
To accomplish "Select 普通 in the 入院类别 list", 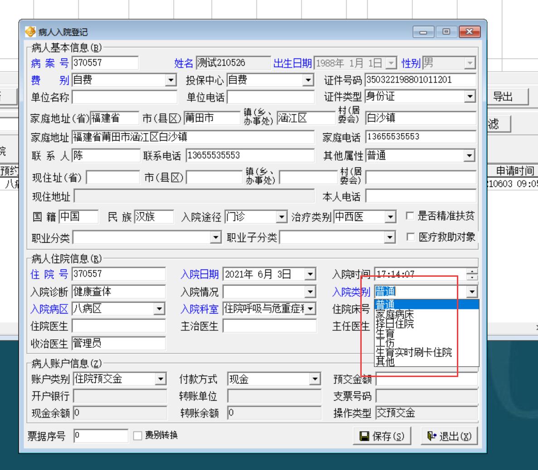I will [x=427, y=304].
